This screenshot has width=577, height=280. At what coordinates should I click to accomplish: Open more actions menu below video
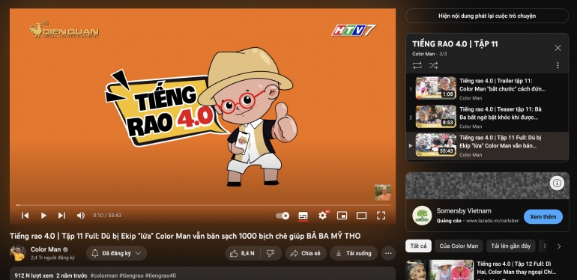[x=388, y=253]
